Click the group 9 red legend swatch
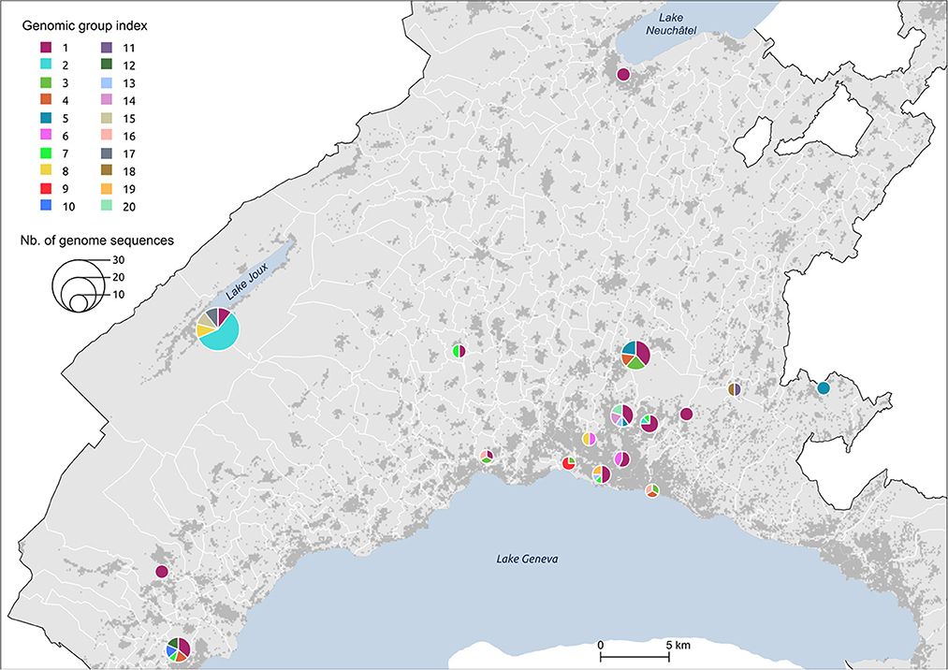Image resolution: width=948 pixels, height=670 pixels. click(x=46, y=188)
